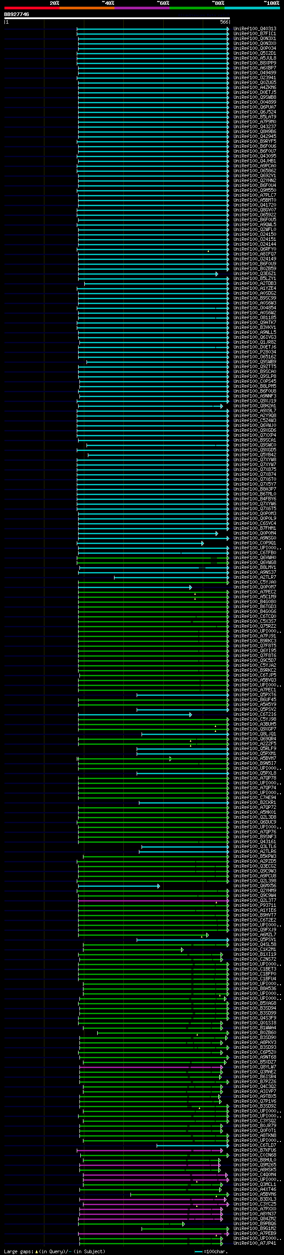Select hit UniRef100_A5JUL8
This screenshot has height=1255, width=284.
click(x=255, y=58)
